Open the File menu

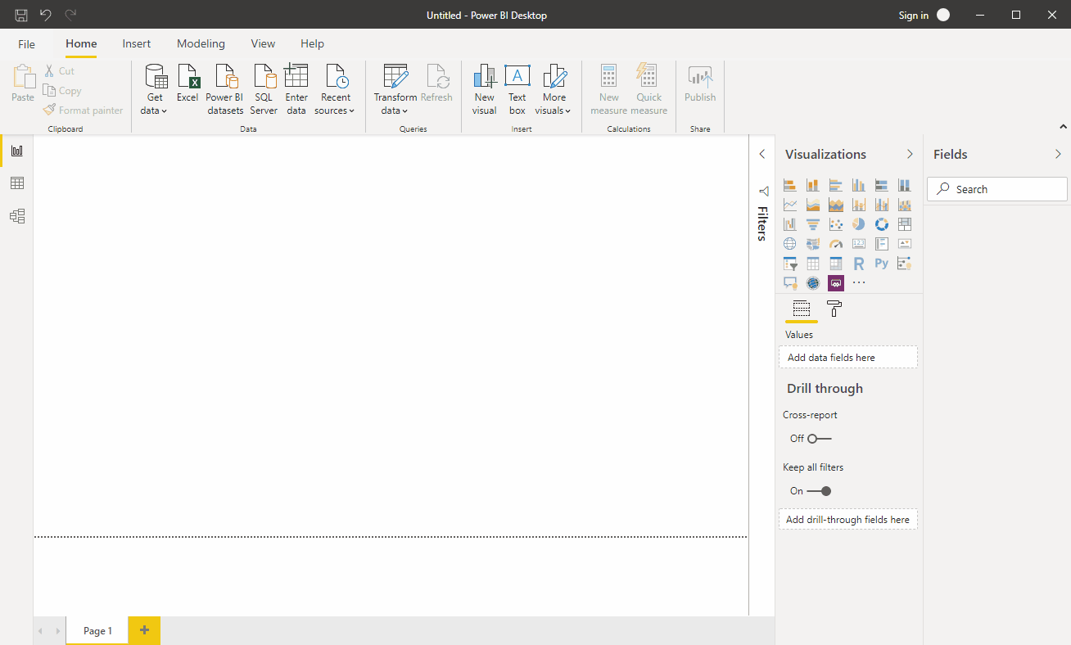click(27, 44)
